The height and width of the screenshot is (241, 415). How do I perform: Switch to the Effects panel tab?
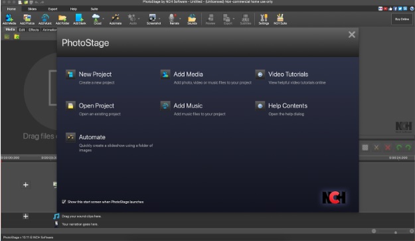[x=34, y=30]
